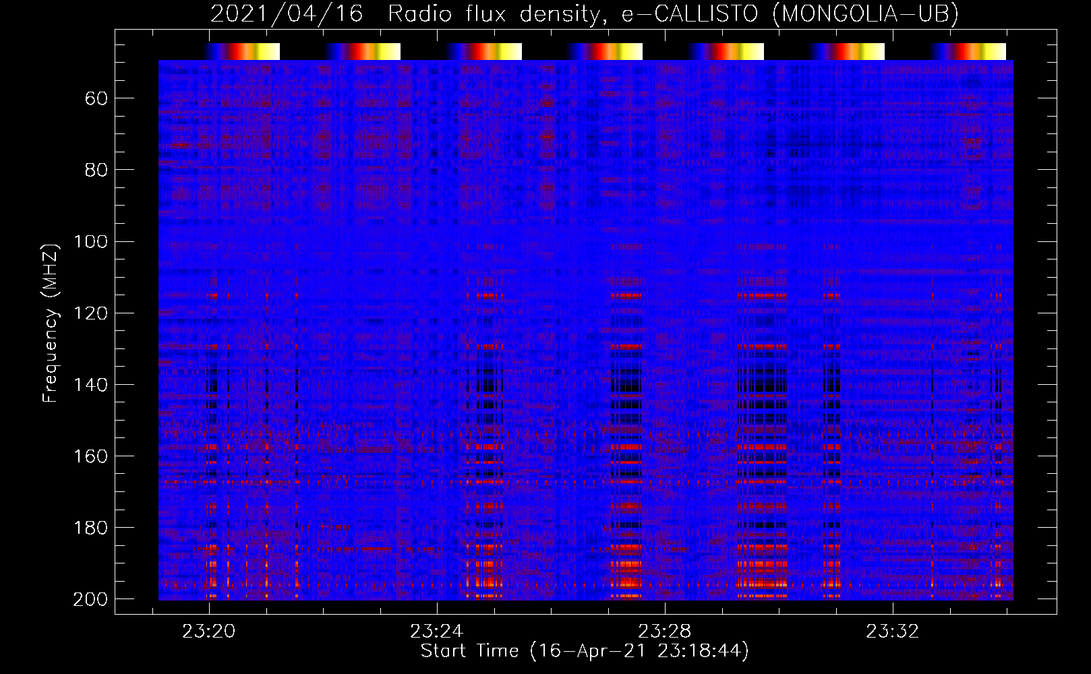Click the 120 MHz frequency tick label
Screen dimensions: 1091x674
(90, 313)
